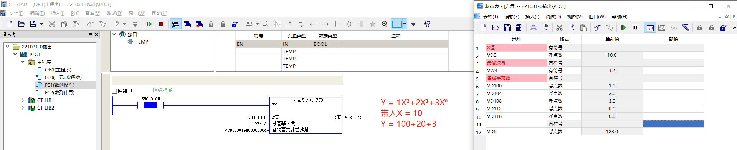Toggle the continuous monitor glasses icon
This screenshot has width=737, height=150.
point(650,27)
